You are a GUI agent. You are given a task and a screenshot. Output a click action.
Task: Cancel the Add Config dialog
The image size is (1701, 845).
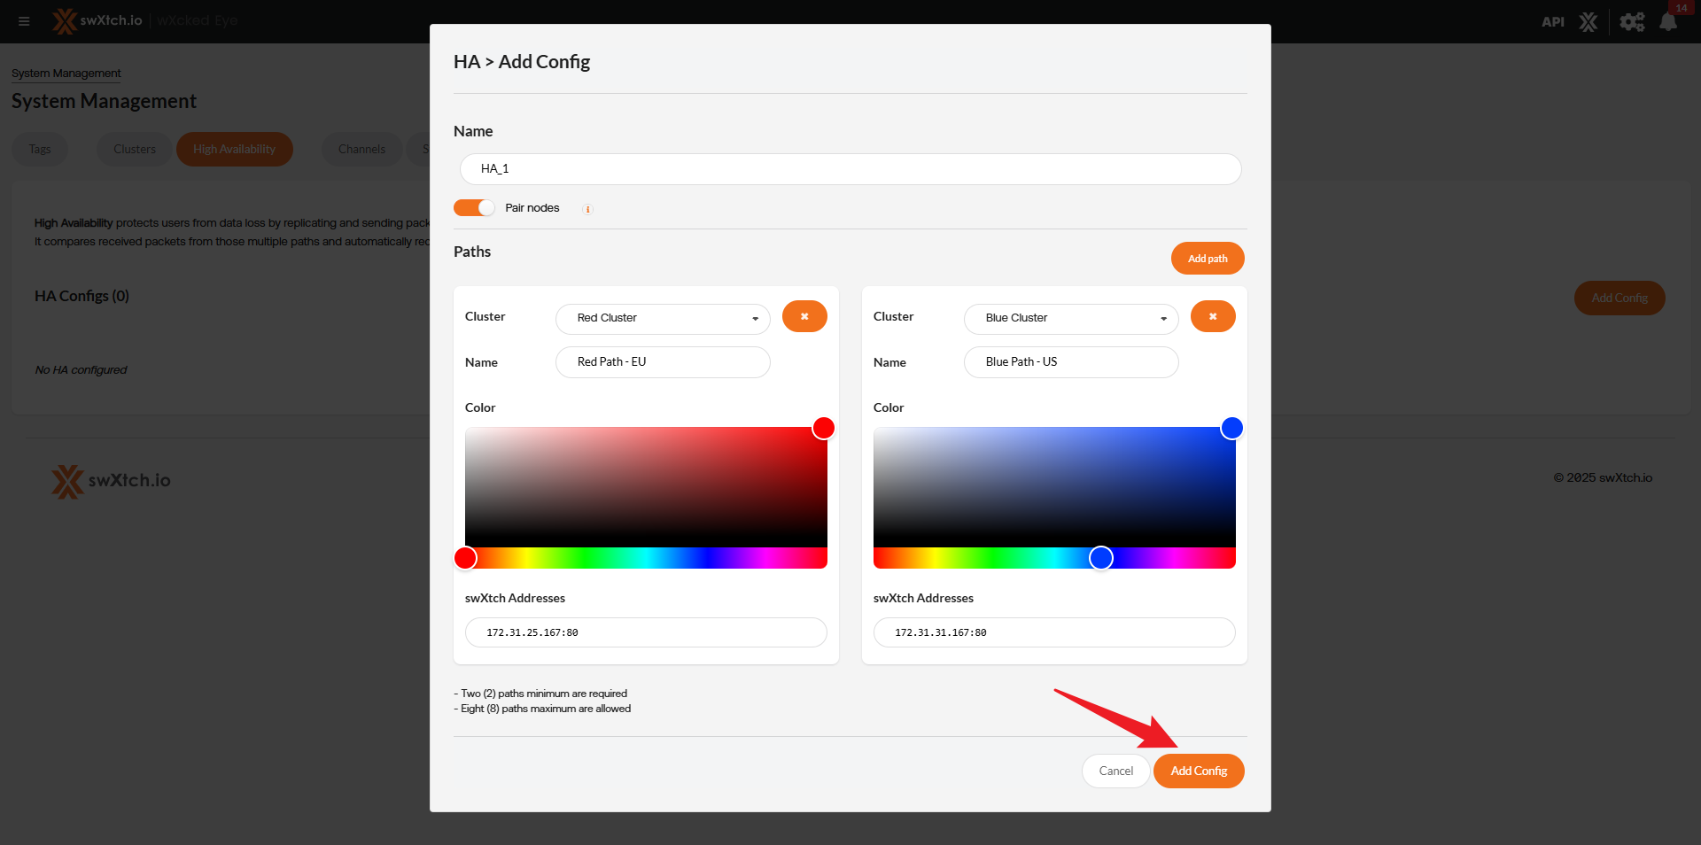pyautogui.click(x=1115, y=771)
